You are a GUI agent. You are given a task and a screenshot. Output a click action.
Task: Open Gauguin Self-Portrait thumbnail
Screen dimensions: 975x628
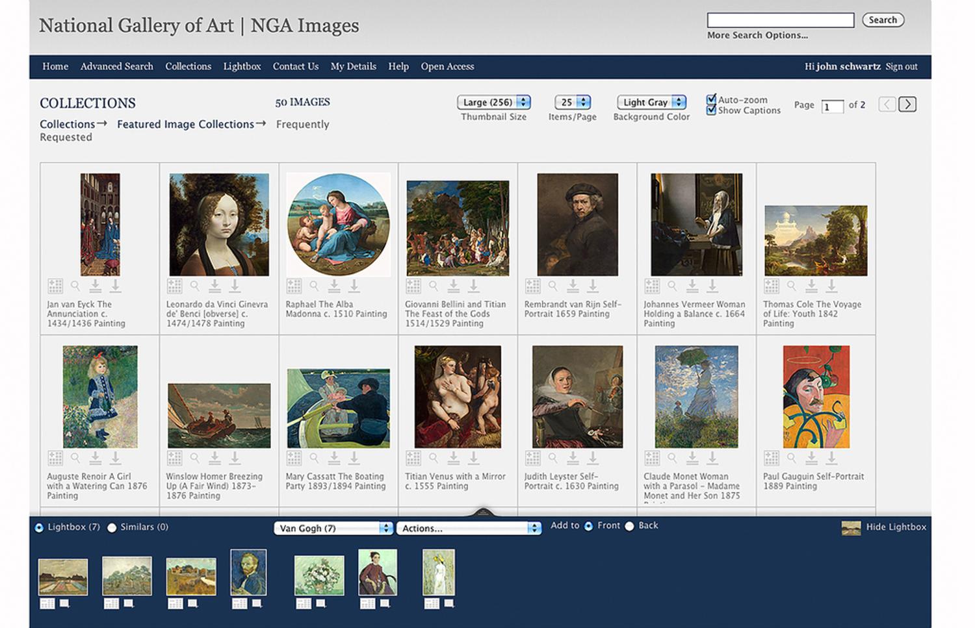[816, 397]
